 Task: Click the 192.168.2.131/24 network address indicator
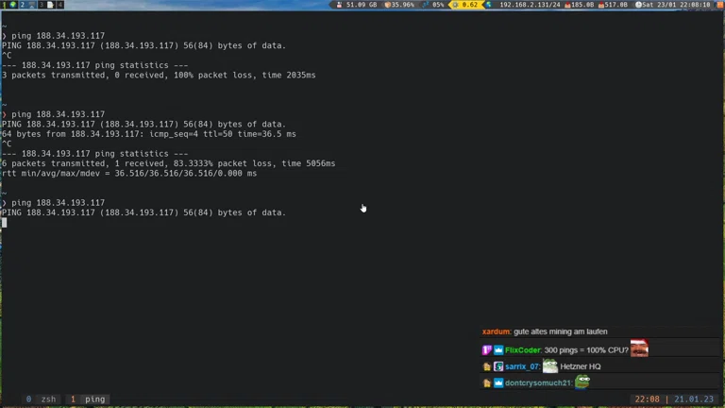[528, 5]
